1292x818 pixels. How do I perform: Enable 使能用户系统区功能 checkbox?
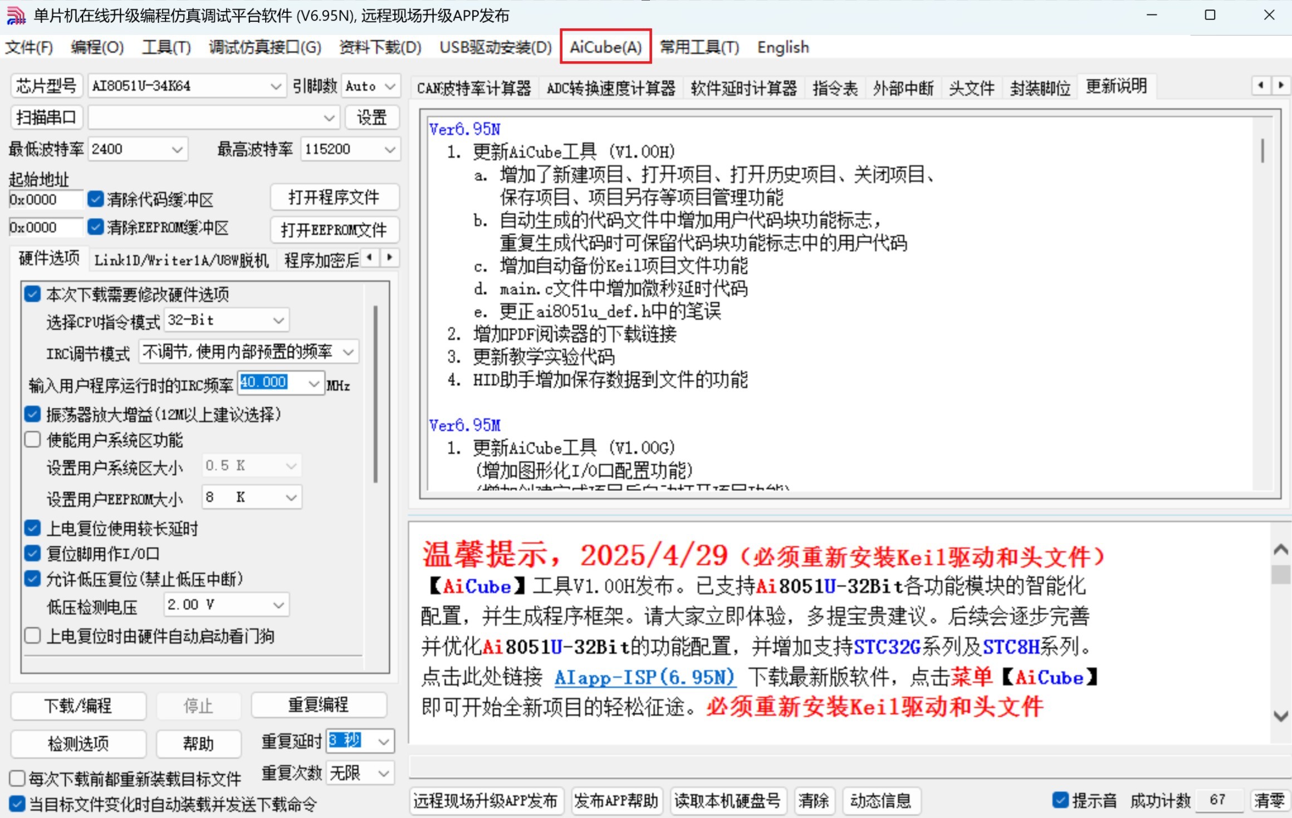[x=33, y=440]
